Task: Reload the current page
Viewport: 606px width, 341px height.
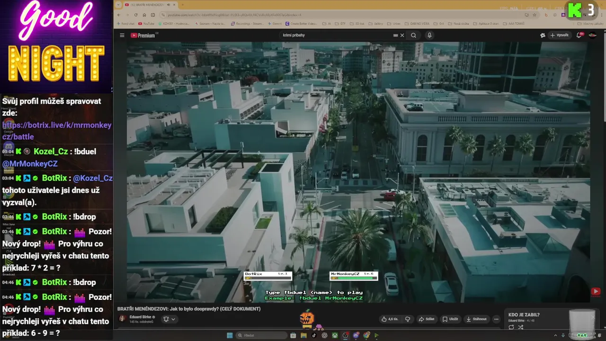Action: coord(136,15)
